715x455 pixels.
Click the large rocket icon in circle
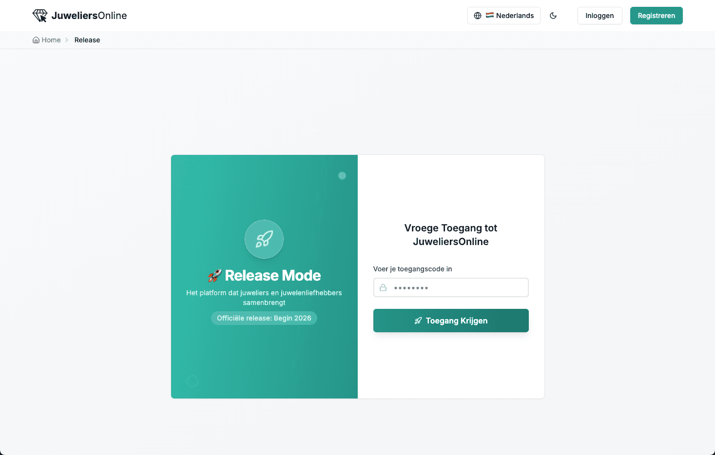(264, 239)
